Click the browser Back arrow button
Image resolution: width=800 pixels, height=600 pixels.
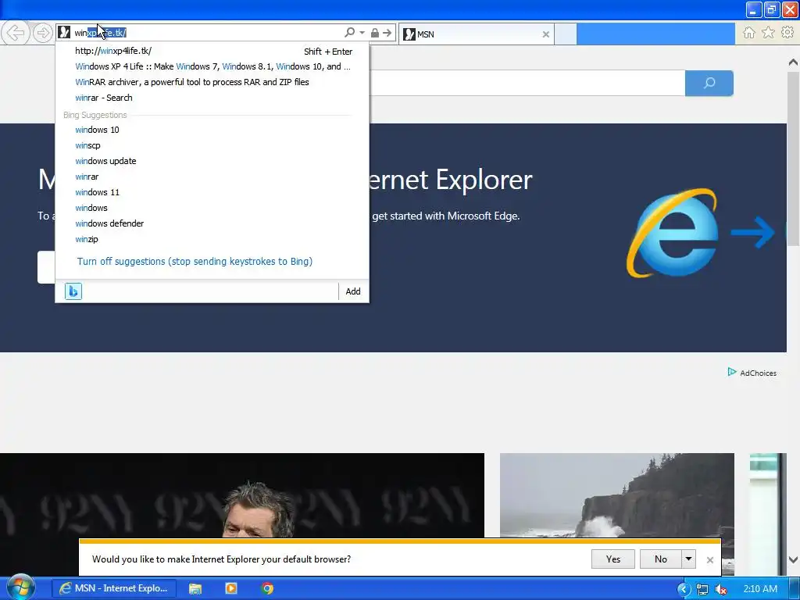[x=16, y=33]
